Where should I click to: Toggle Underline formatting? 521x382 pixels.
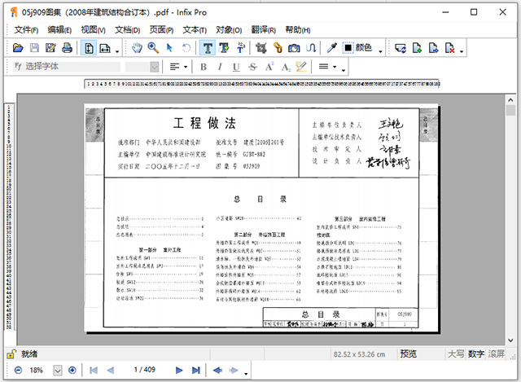[236, 67]
